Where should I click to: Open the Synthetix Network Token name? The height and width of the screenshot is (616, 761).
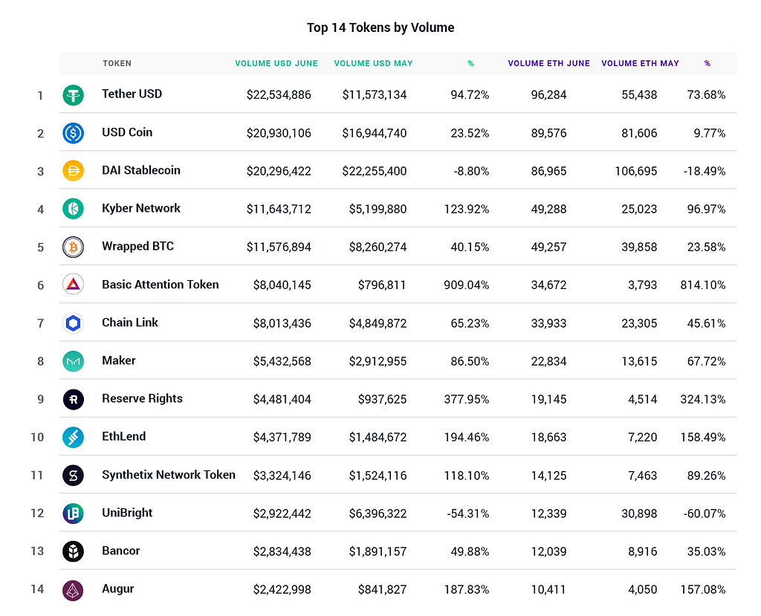(169, 475)
